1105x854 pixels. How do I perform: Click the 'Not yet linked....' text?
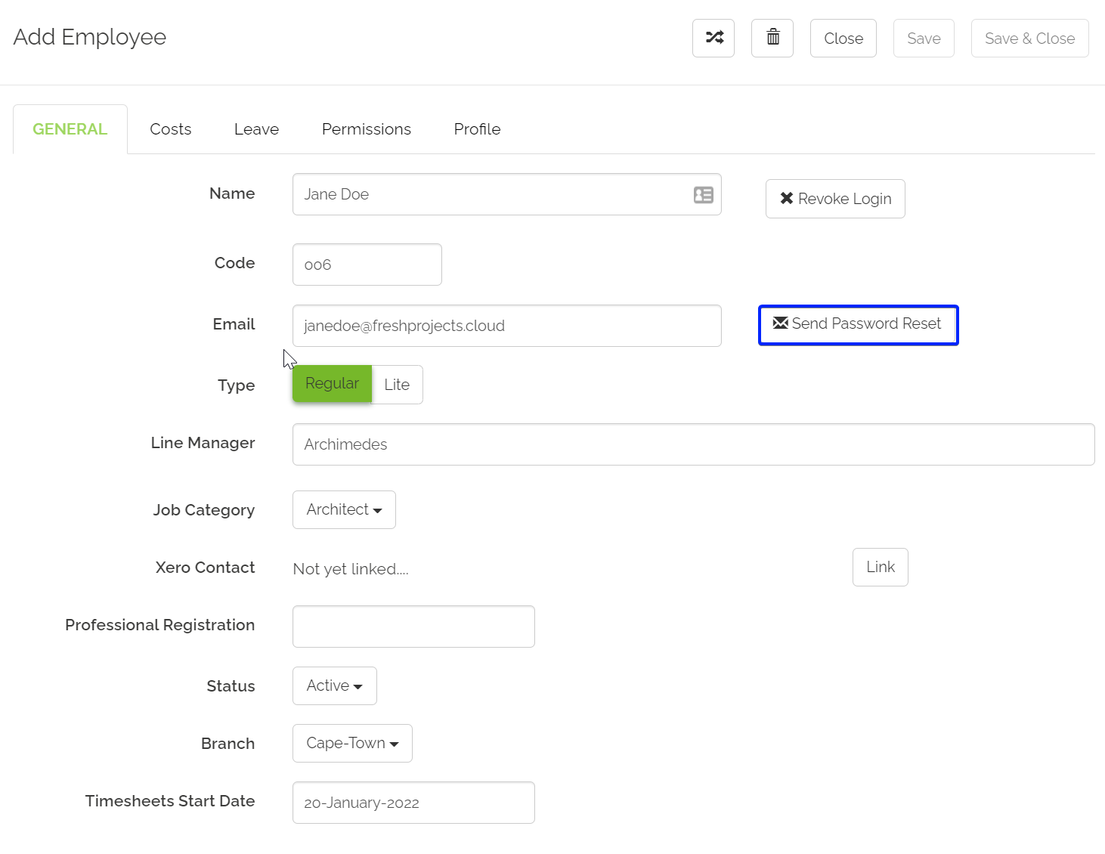click(351, 569)
